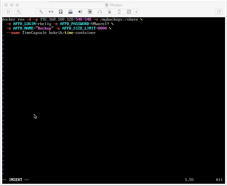Viewport: 227px width, 186px height.
Task: Click the Photon window title
Action: tap(116, 5)
